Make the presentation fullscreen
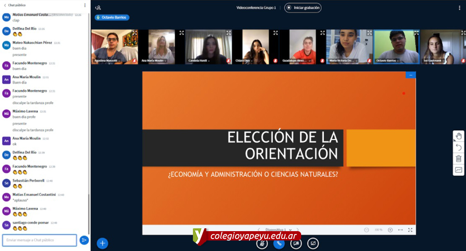The height and width of the screenshot is (251, 466). [410, 230]
